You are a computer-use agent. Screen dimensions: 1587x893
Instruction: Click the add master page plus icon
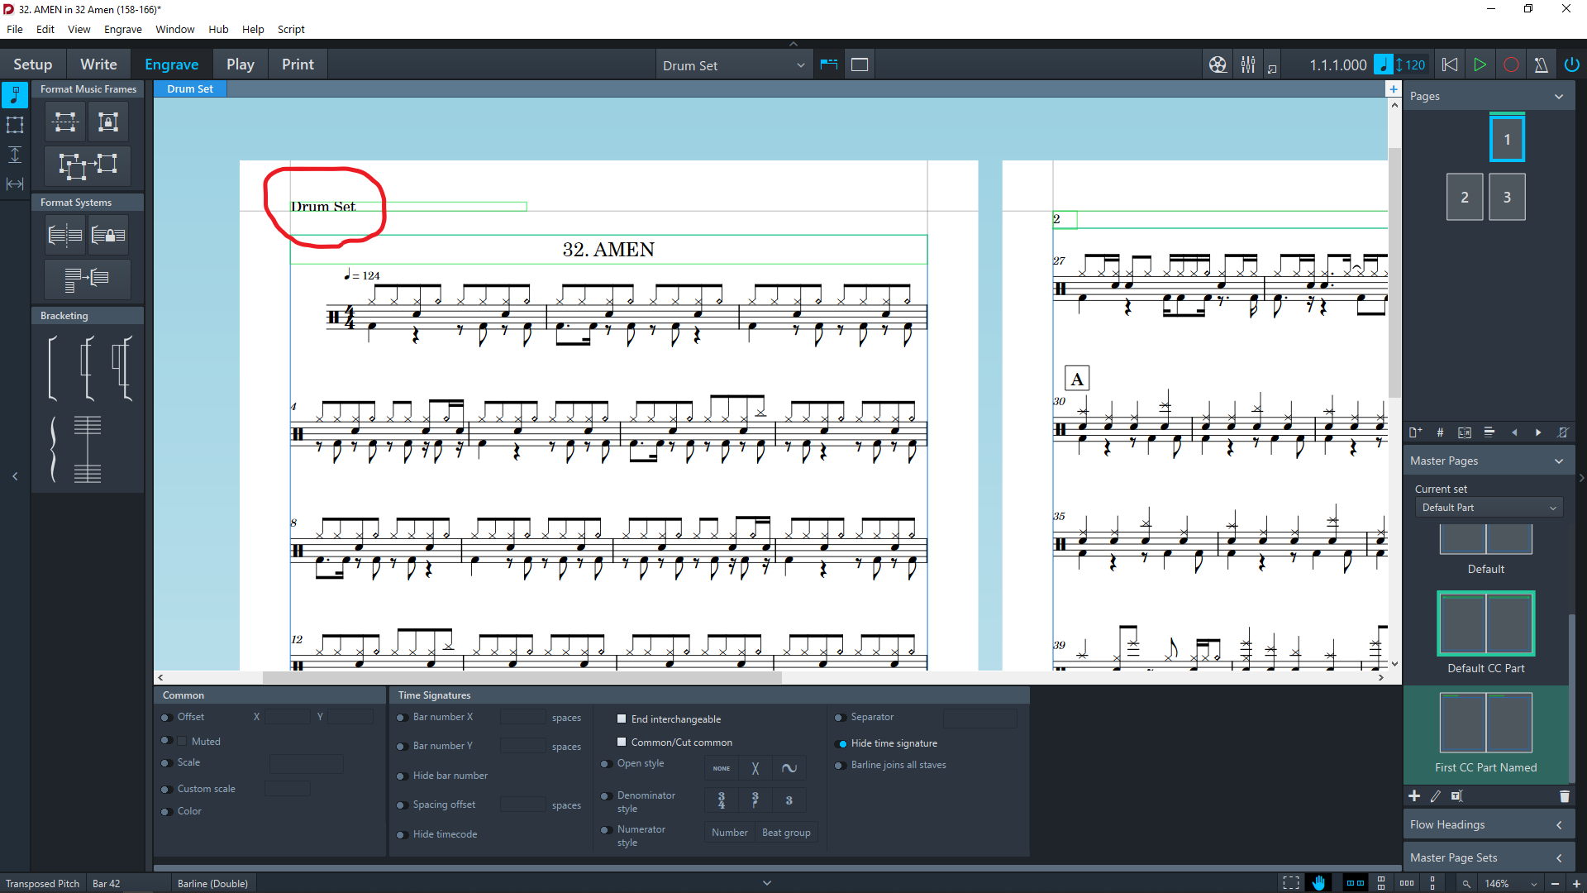click(1414, 795)
